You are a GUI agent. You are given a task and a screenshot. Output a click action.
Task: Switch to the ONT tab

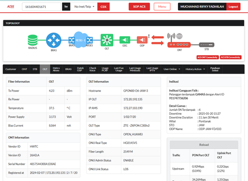pyautogui.click(x=24, y=69)
